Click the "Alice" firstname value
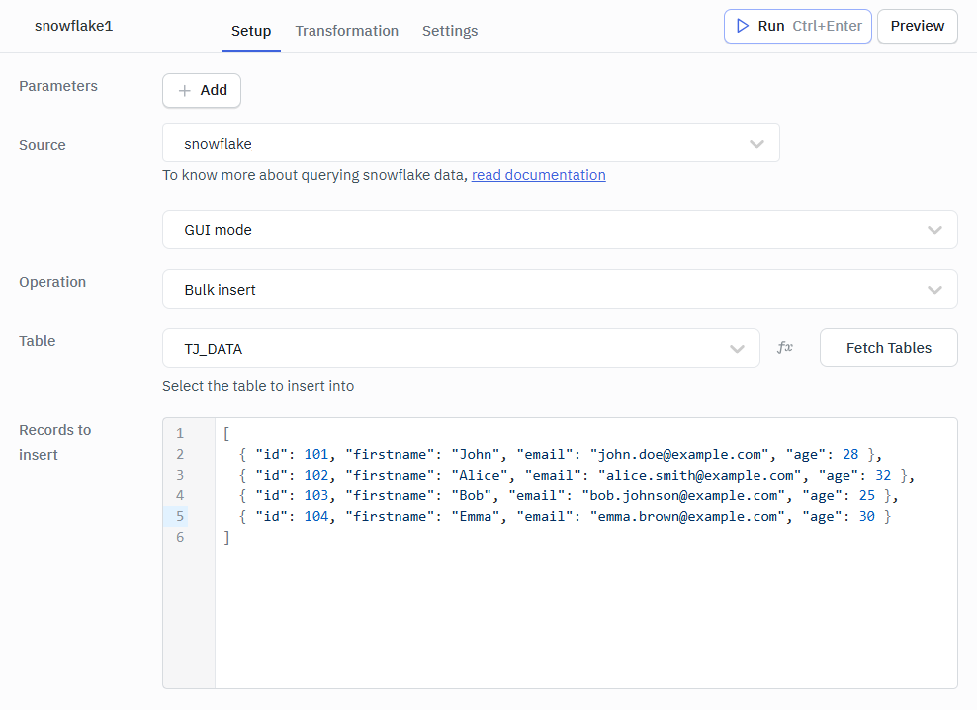 [480, 475]
